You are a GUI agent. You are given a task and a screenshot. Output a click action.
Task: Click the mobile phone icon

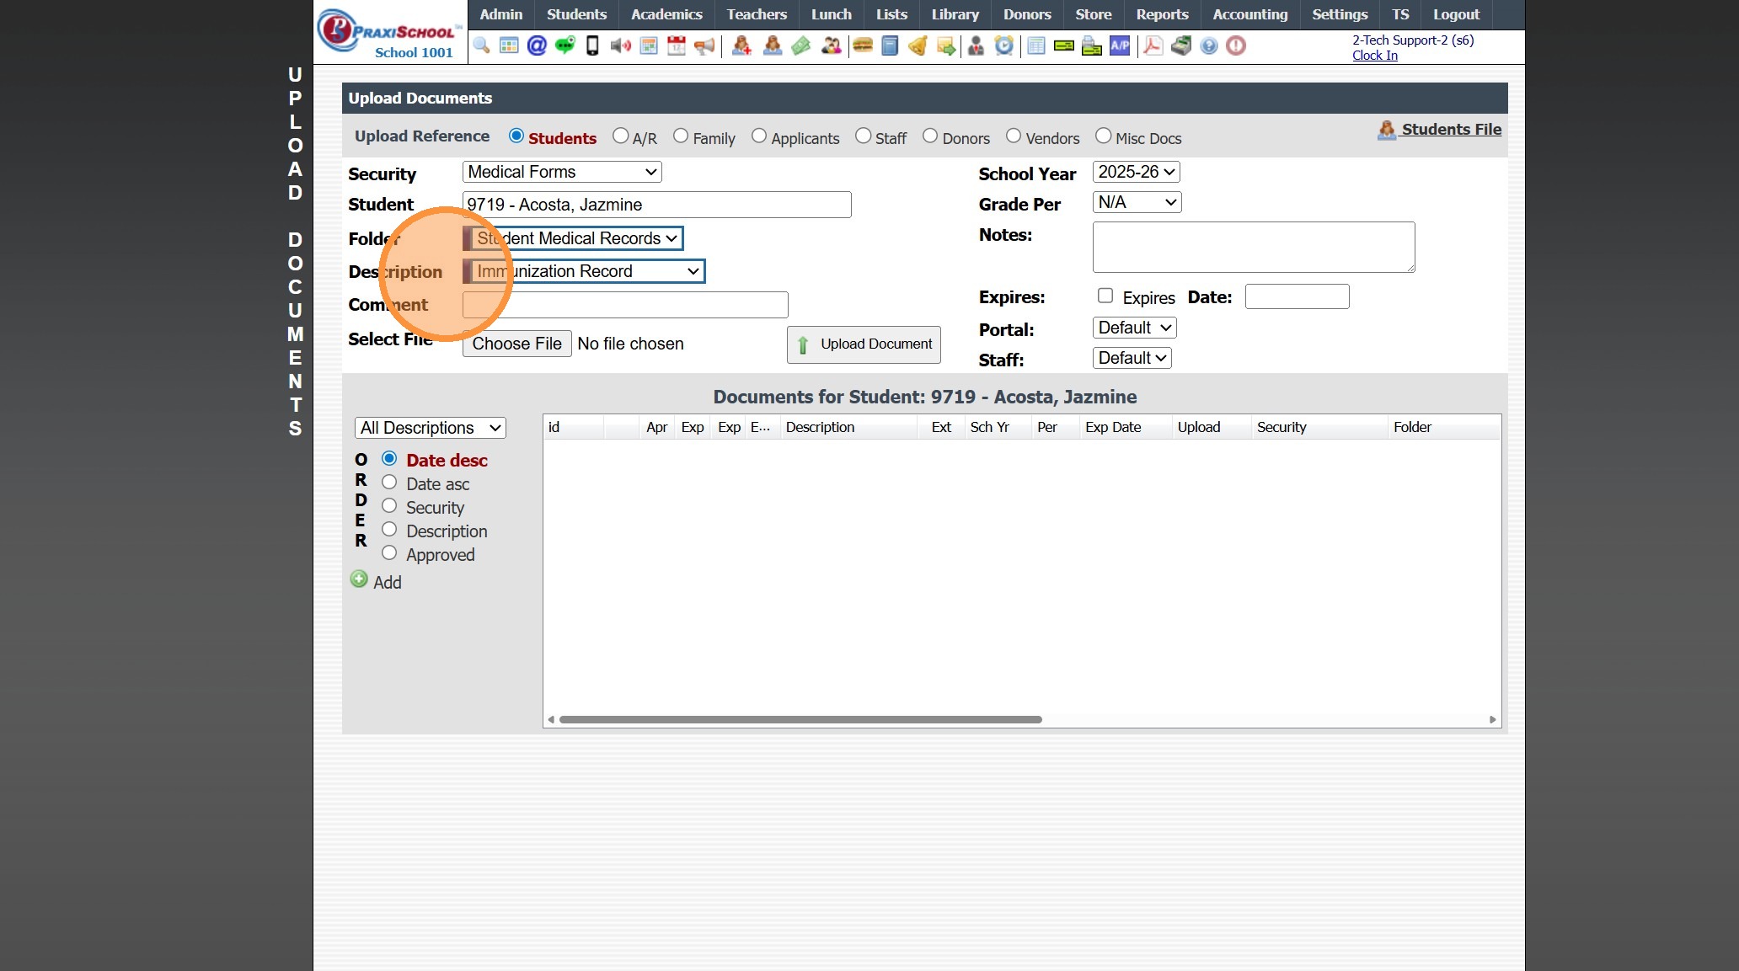tap(592, 45)
